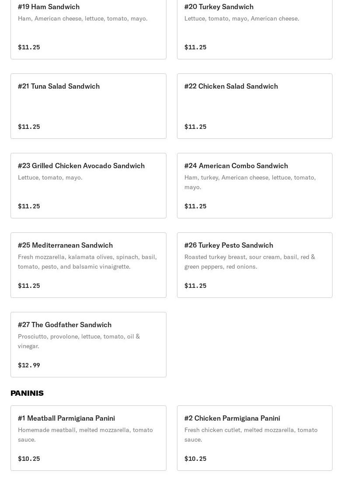Image resolution: width=343 pixels, height=477 pixels.
Task: Click the Turkey Pesto Sandwich ingredients text
Action: pos(249,262)
